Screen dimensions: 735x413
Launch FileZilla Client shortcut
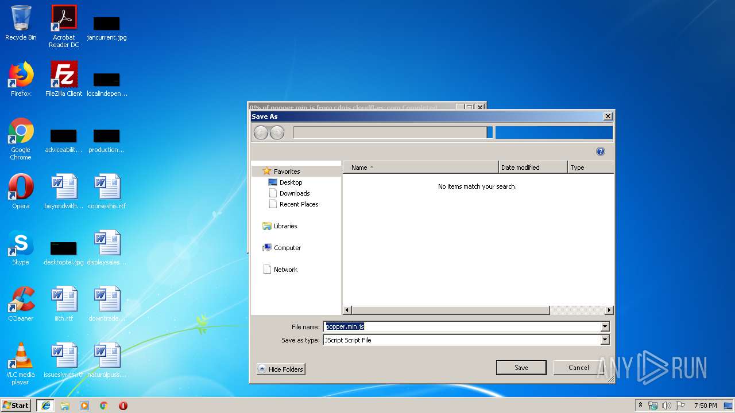click(64, 79)
